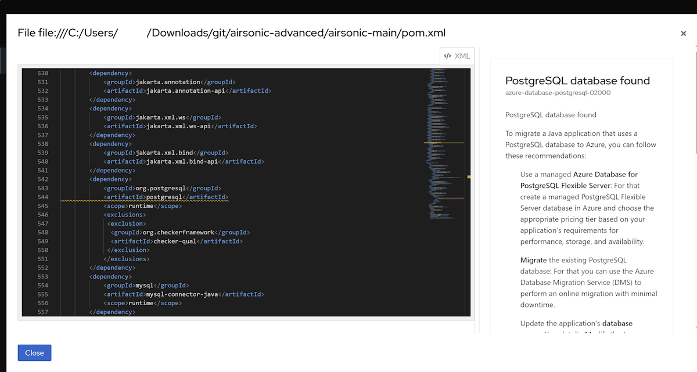Click jakarta.xml.bind groupId line

[166, 153]
